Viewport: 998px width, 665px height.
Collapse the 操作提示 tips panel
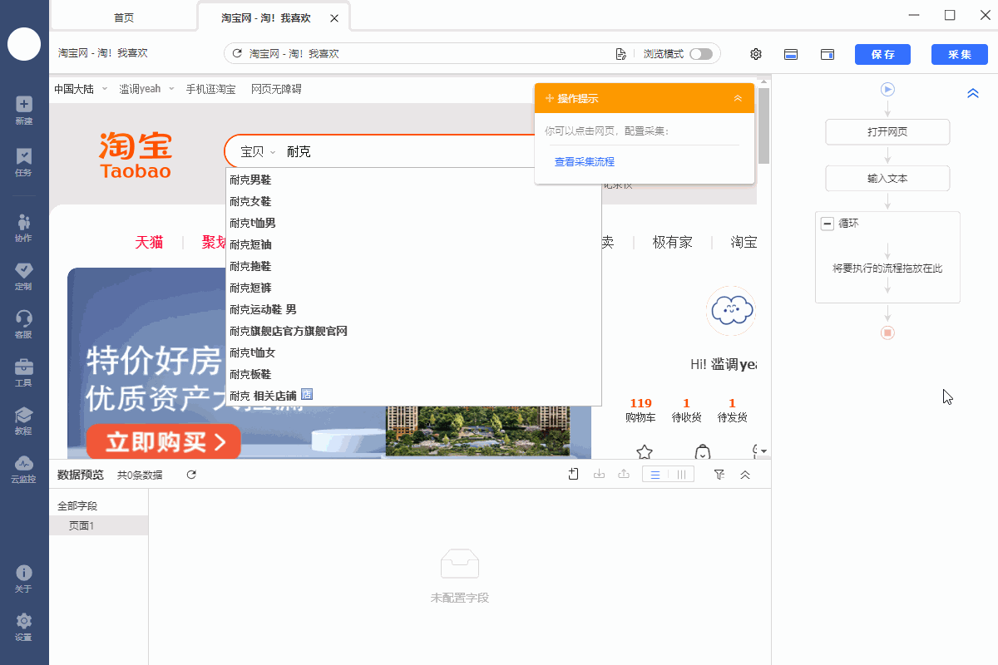coord(738,98)
